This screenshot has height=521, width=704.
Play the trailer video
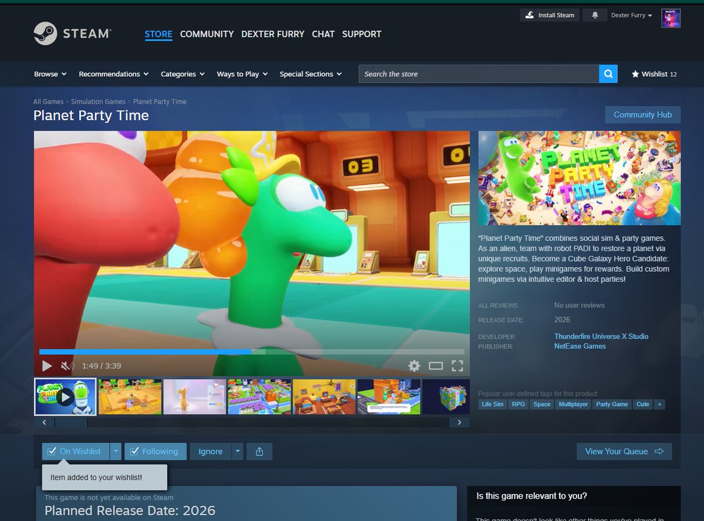(x=47, y=366)
